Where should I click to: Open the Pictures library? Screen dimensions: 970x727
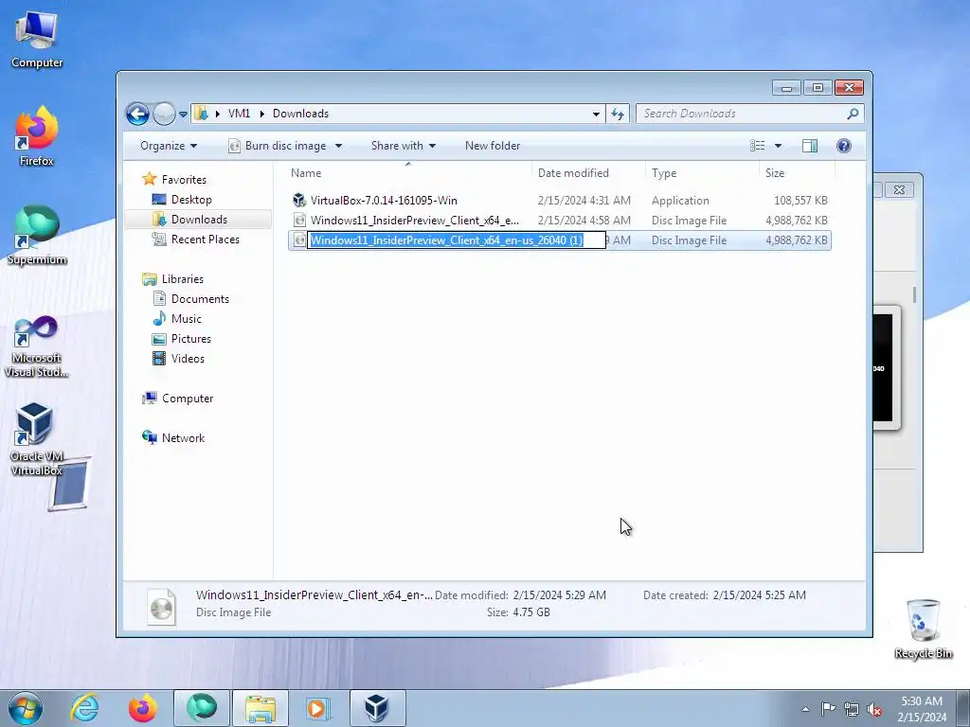click(191, 339)
